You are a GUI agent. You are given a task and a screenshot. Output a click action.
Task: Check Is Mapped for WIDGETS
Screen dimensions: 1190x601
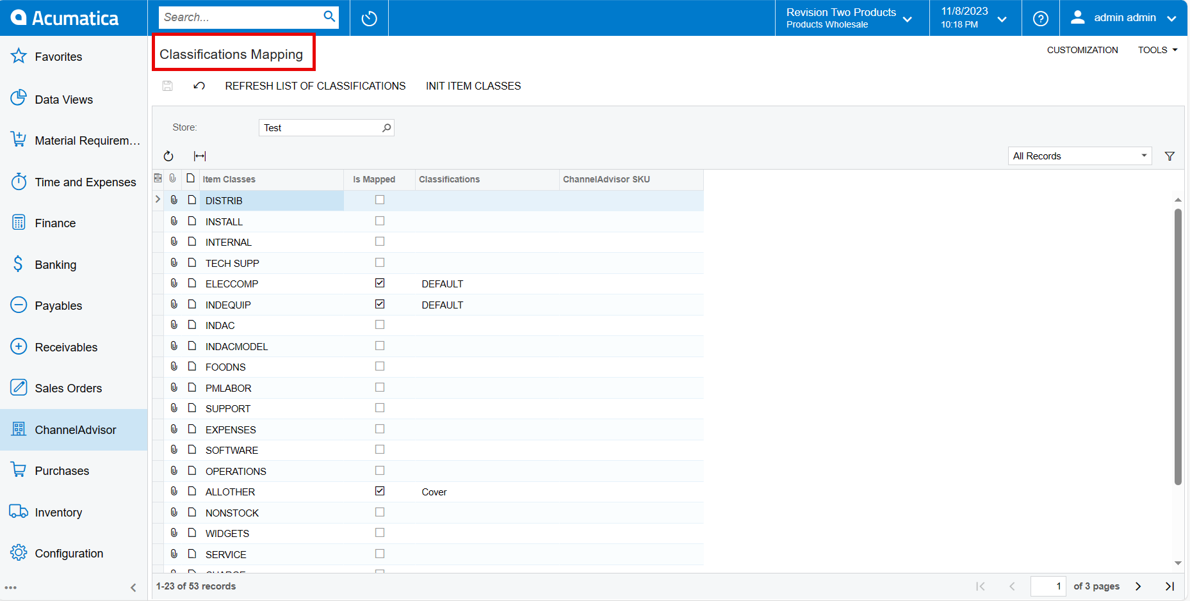(380, 533)
